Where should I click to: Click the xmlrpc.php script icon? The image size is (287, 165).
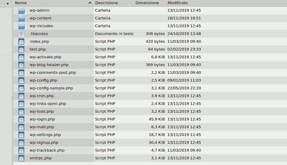tap(21, 158)
